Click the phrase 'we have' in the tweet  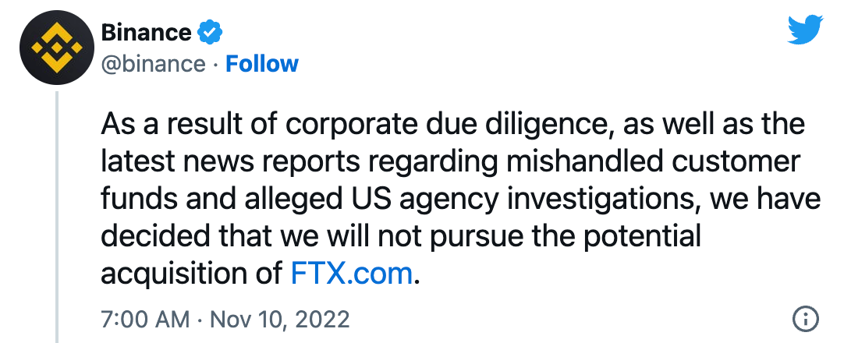(765, 199)
